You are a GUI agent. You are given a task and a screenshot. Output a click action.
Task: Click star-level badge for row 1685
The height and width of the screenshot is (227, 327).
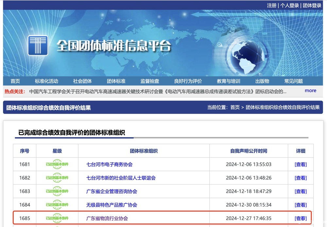(x=57, y=218)
